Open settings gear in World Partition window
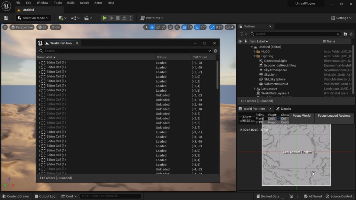 point(215,51)
